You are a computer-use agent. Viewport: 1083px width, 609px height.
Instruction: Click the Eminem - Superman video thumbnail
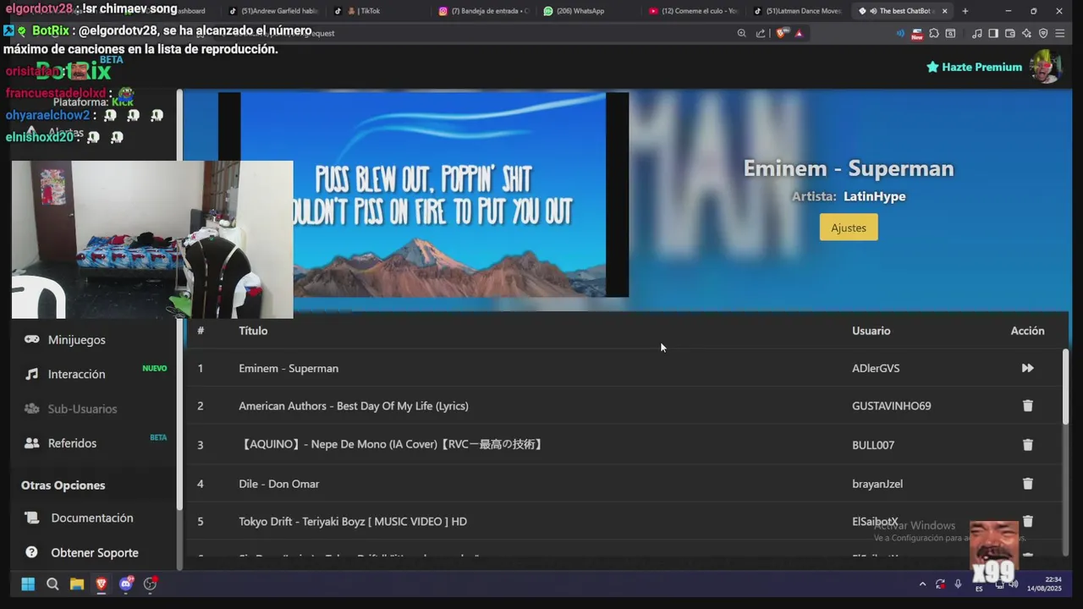(423, 195)
